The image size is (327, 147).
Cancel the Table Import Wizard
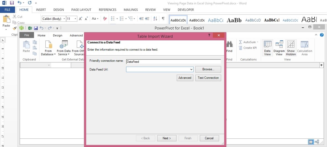click(209, 138)
